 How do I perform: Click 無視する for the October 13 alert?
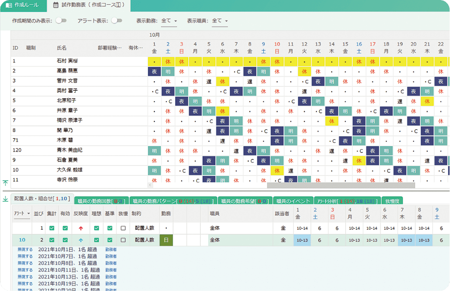[25, 277]
